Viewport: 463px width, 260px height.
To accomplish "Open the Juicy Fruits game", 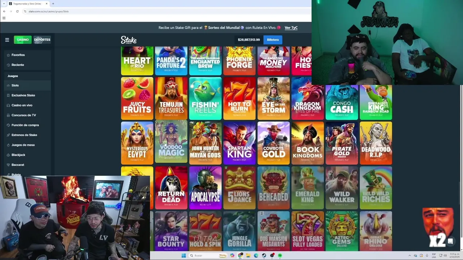I will (137, 98).
